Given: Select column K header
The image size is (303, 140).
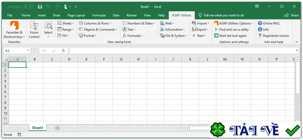Looking at the screenshot, I should tap(190, 59).
